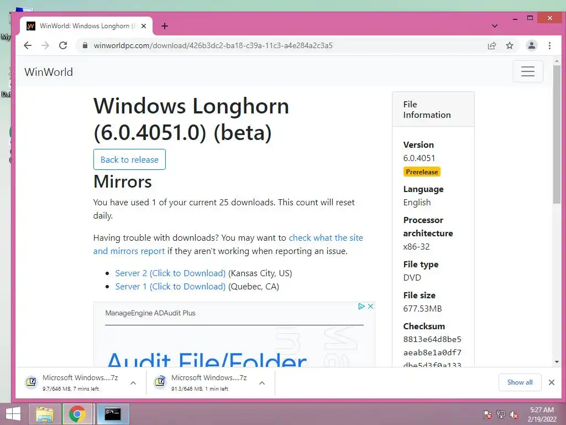Click the page scrollbar up arrow

point(557,61)
